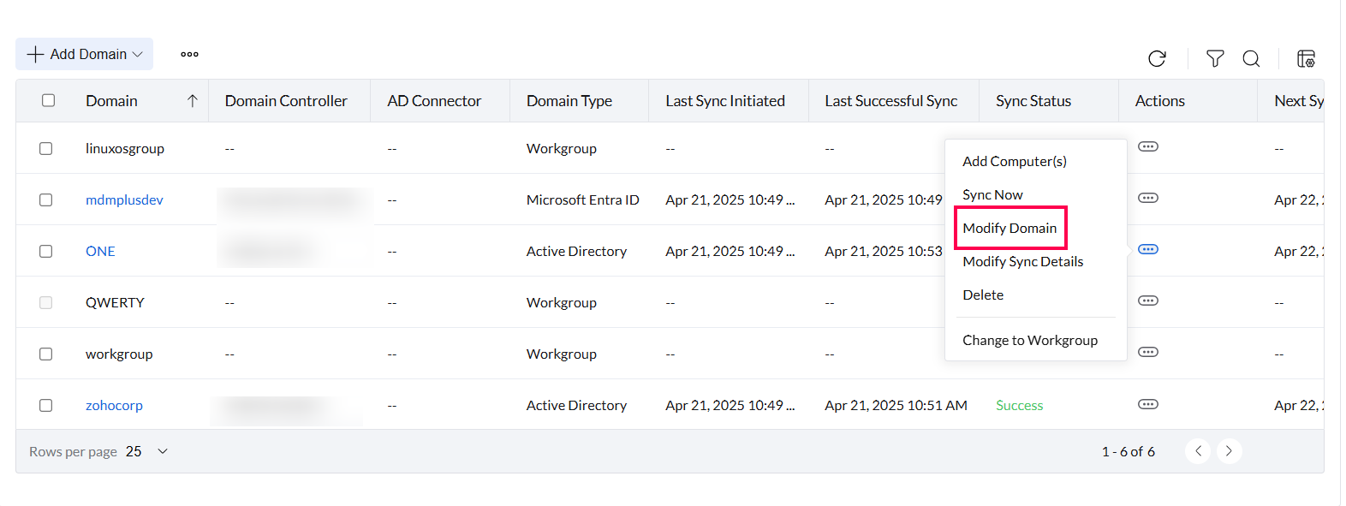Image resolution: width=1346 pixels, height=506 pixels.
Task: Sort by Domain using the arrow icon
Action: click(x=193, y=101)
